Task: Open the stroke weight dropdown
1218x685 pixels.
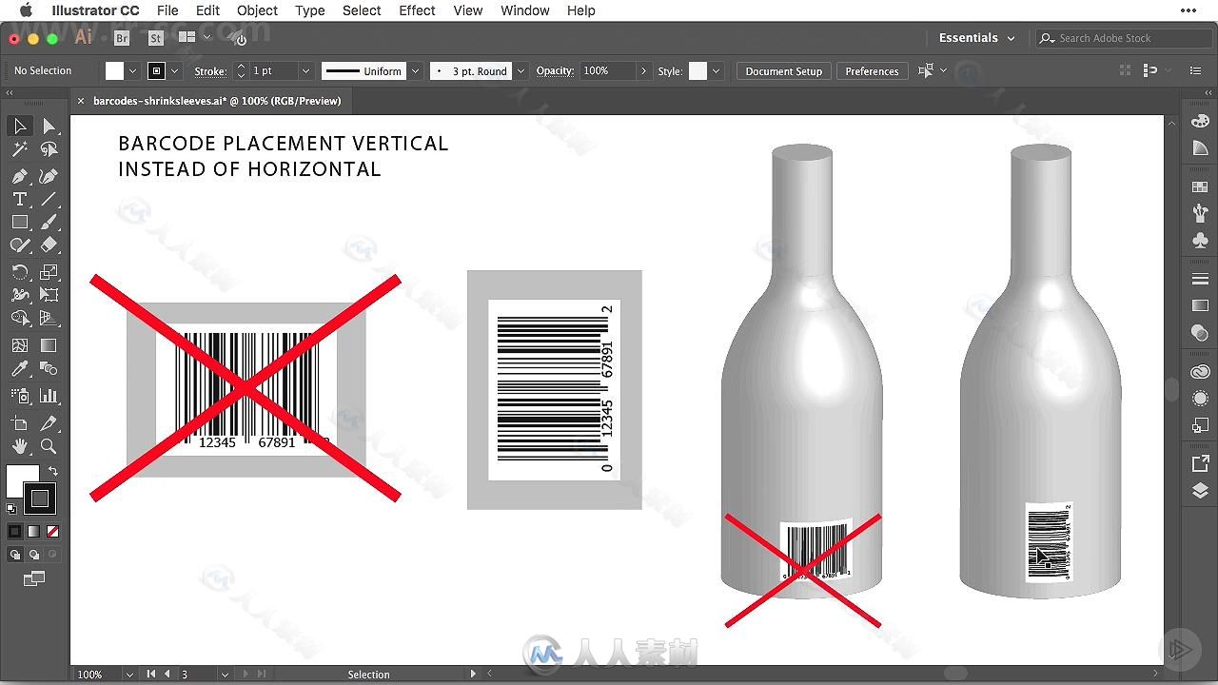Action: pyautogui.click(x=305, y=71)
